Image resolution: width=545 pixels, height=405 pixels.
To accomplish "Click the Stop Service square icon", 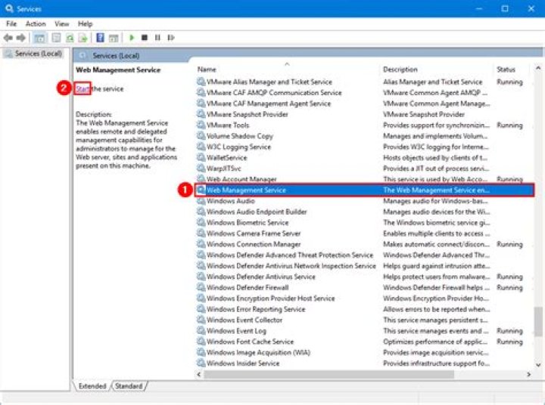I will click(145, 38).
